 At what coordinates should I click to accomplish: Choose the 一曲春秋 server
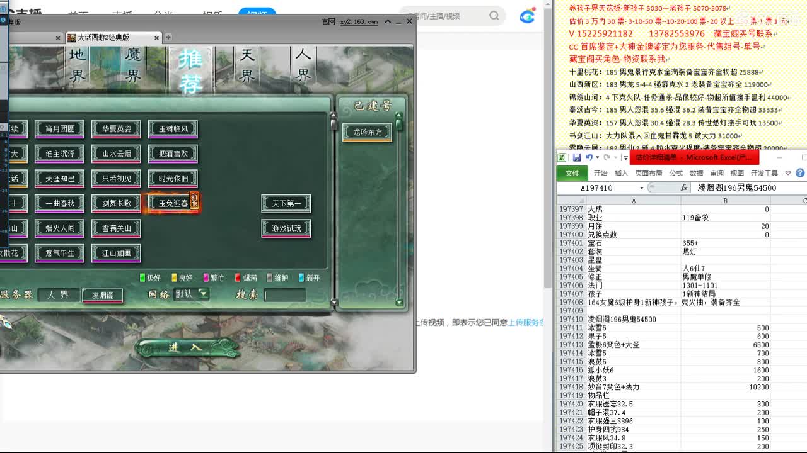point(60,203)
